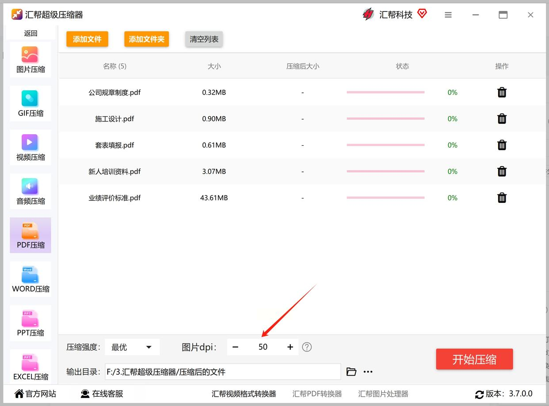The width and height of the screenshot is (549, 406).
Task: Open more output options via the three dots
Action: pyautogui.click(x=368, y=372)
